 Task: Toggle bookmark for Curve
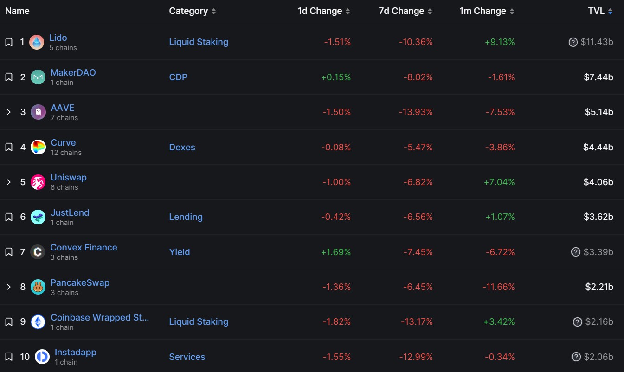(x=9, y=147)
